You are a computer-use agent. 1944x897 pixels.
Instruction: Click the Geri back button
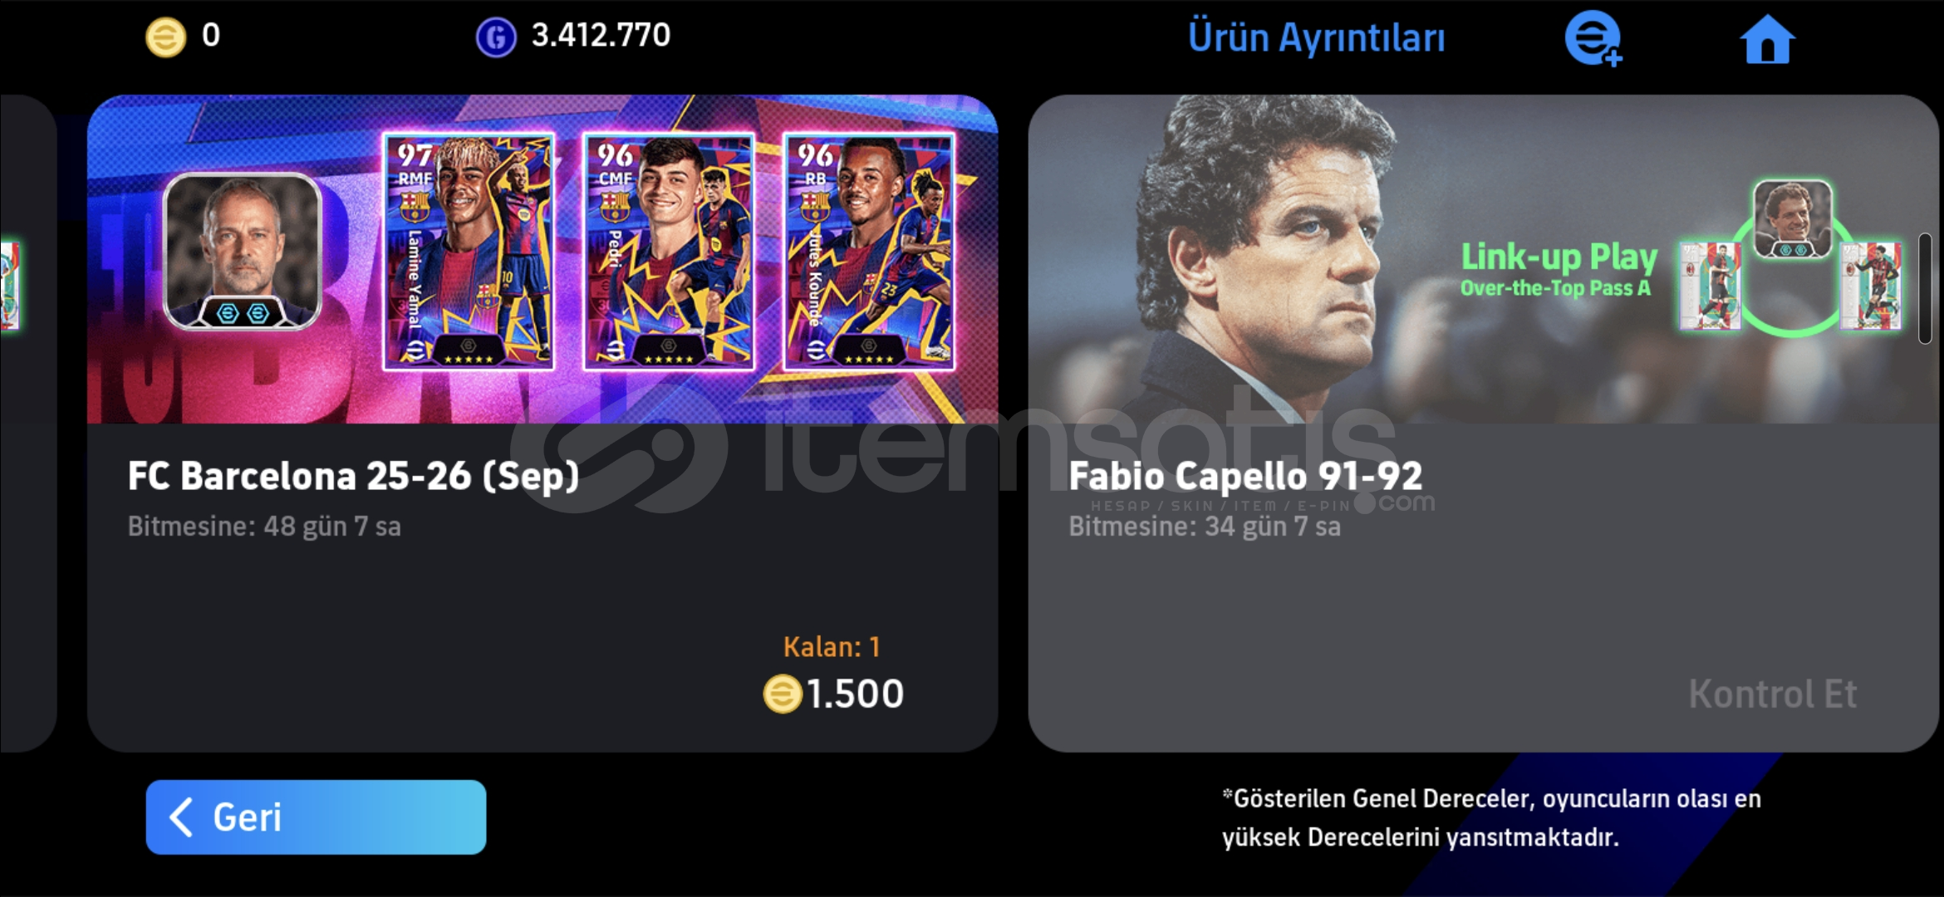click(316, 816)
